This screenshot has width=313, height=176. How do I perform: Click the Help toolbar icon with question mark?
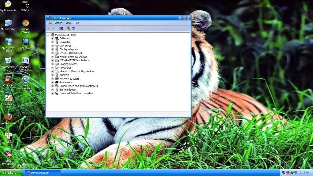pyautogui.click(x=68, y=28)
